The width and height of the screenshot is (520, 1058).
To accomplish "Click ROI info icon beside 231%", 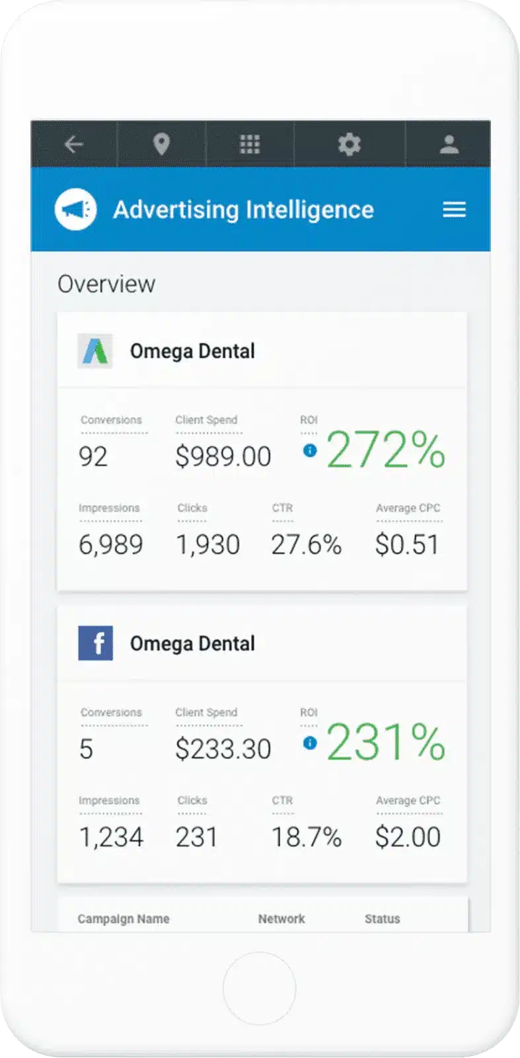I will (x=310, y=743).
